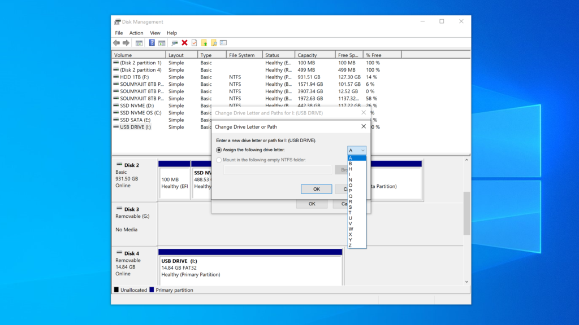Click the yellow folder with green arrow icon

pyautogui.click(x=204, y=43)
